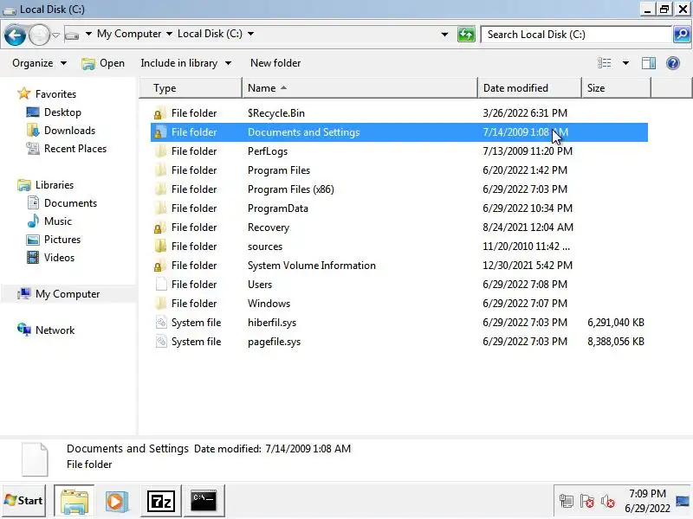Image resolution: width=693 pixels, height=519 pixels.
Task: Click Windows Explorer in the taskbar
Action: point(74,501)
